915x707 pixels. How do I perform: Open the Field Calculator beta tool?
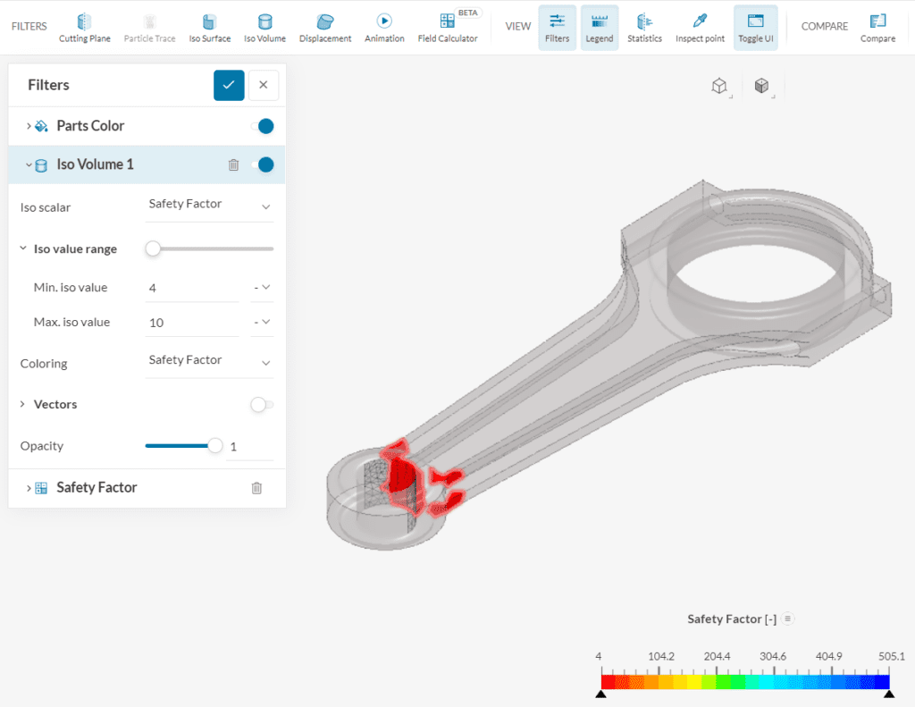(x=448, y=25)
